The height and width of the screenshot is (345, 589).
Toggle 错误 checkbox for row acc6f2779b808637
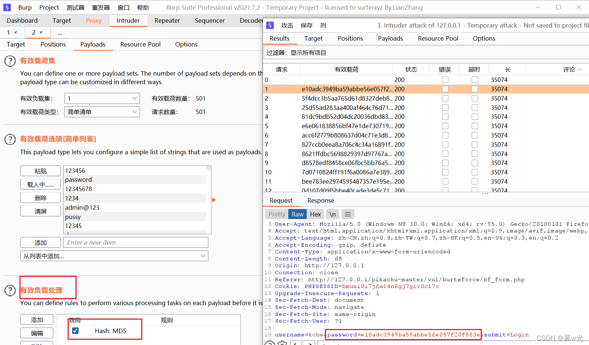445,135
